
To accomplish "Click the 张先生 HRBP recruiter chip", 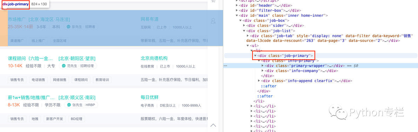I will 81,105.
